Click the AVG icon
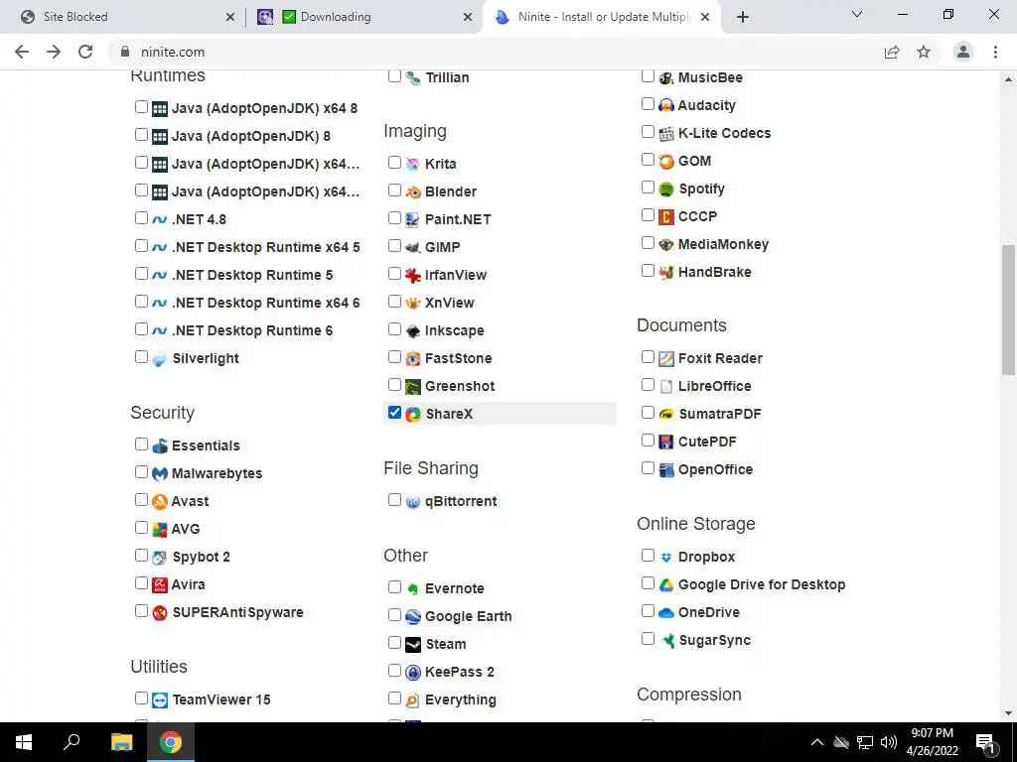This screenshot has height=762, width=1017. (160, 530)
